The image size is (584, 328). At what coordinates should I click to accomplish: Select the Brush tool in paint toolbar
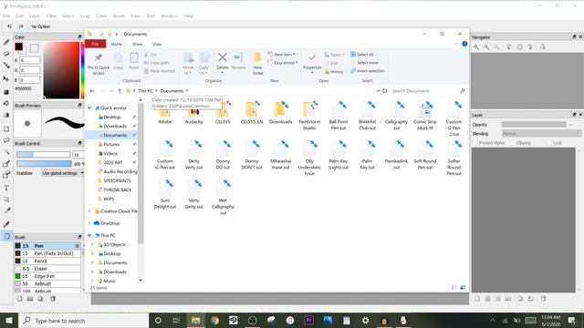click(x=6, y=42)
